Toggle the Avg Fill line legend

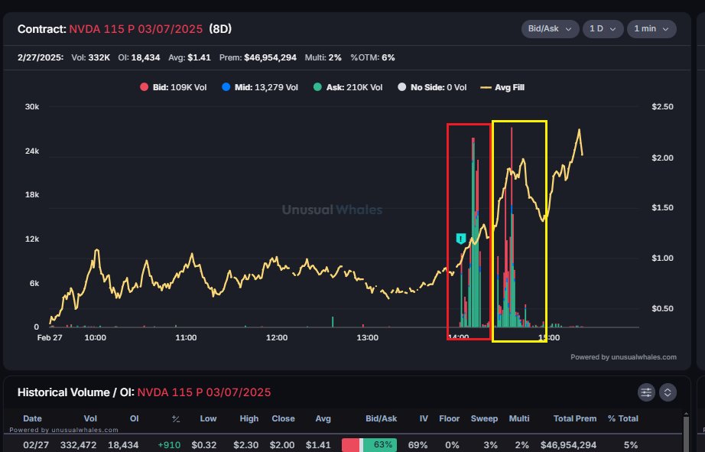pyautogui.click(x=502, y=87)
